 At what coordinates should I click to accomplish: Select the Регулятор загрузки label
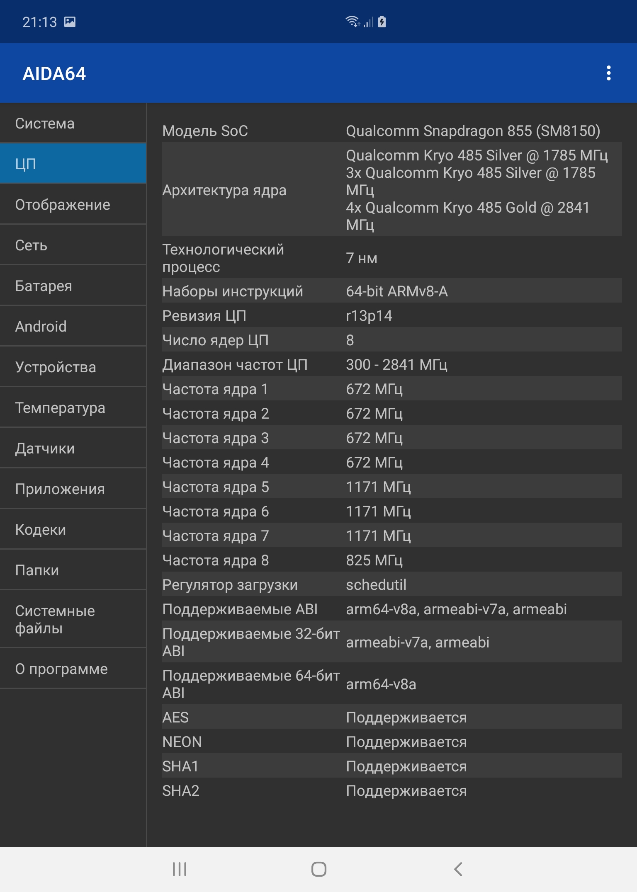(x=230, y=585)
